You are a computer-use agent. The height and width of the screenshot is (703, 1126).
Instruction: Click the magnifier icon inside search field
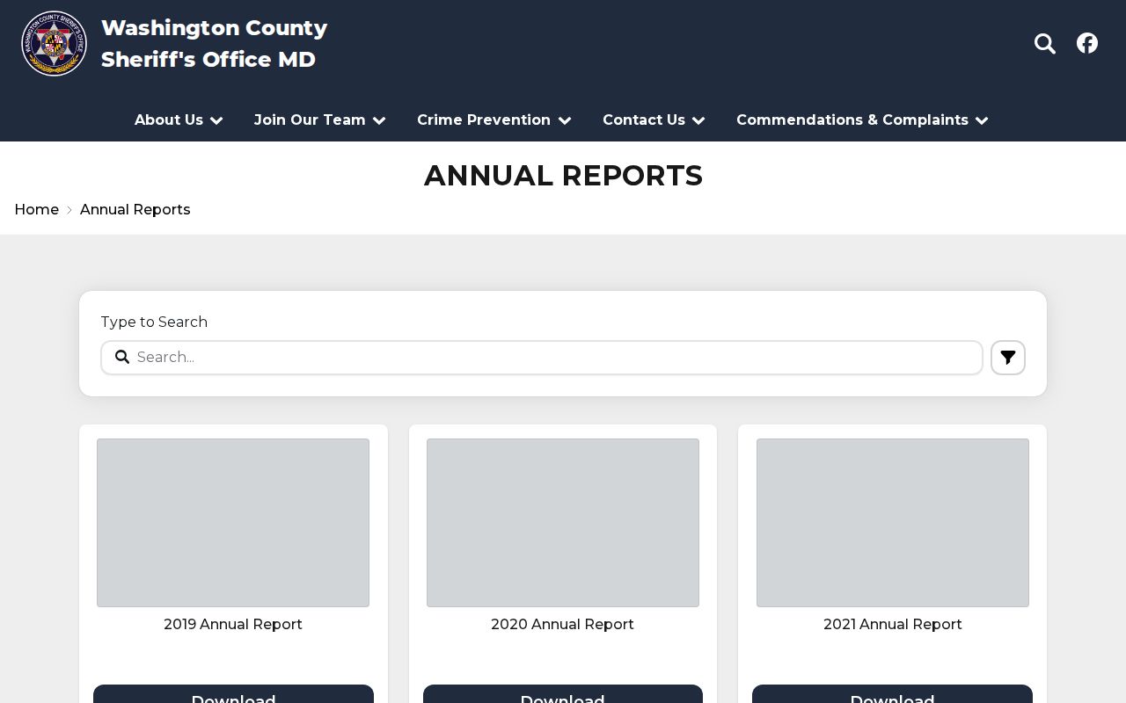coord(122,357)
